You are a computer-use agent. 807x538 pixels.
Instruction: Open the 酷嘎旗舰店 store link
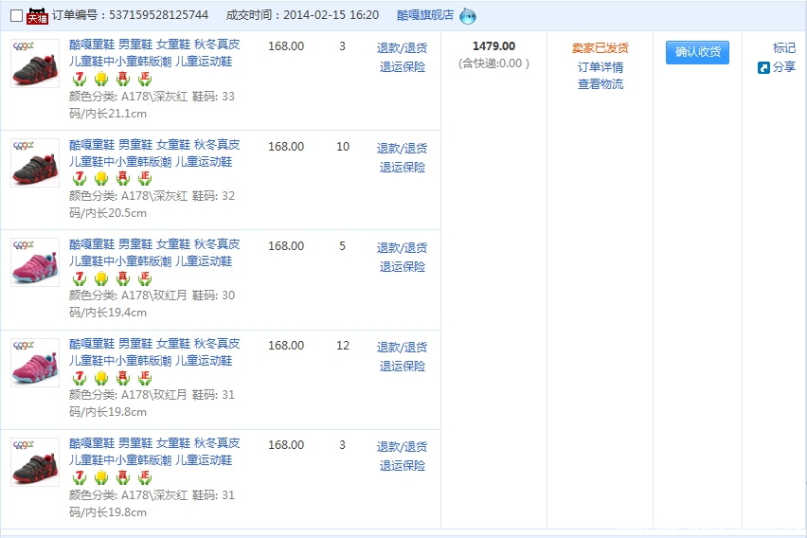[x=425, y=15]
